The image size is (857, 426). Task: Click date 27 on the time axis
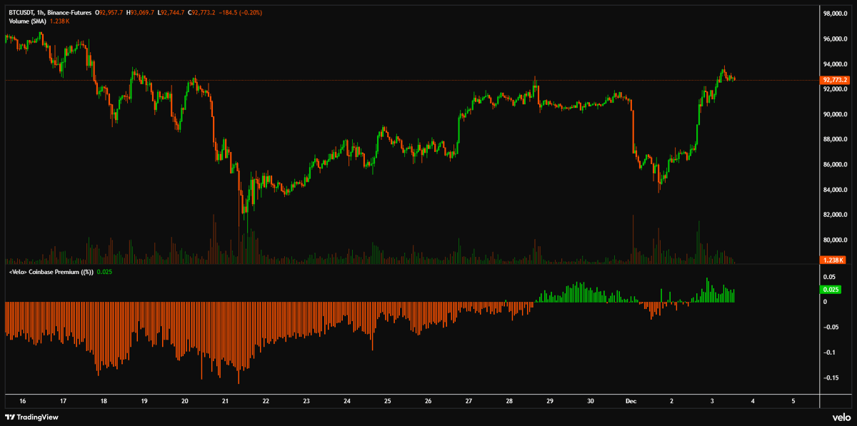tap(468, 401)
